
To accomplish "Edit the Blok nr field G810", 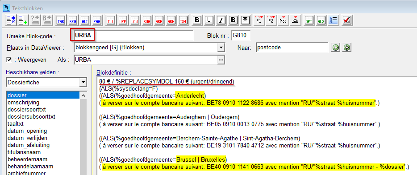I will pyautogui.click(x=241, y=36).
